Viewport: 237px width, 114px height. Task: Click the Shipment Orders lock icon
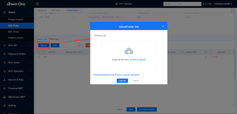[x=4, y=54]
